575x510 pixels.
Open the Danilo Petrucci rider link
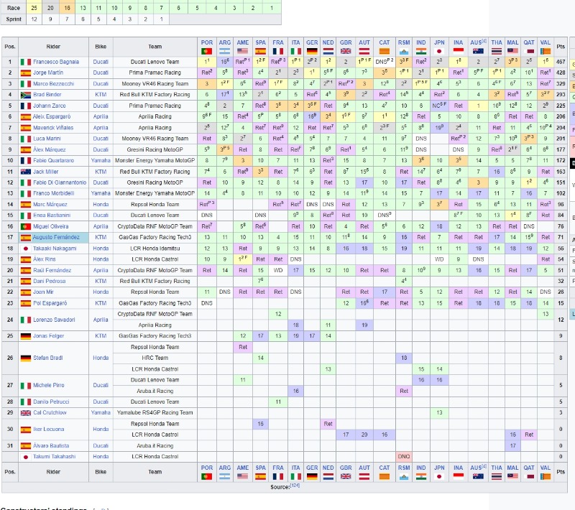(51, 402)
